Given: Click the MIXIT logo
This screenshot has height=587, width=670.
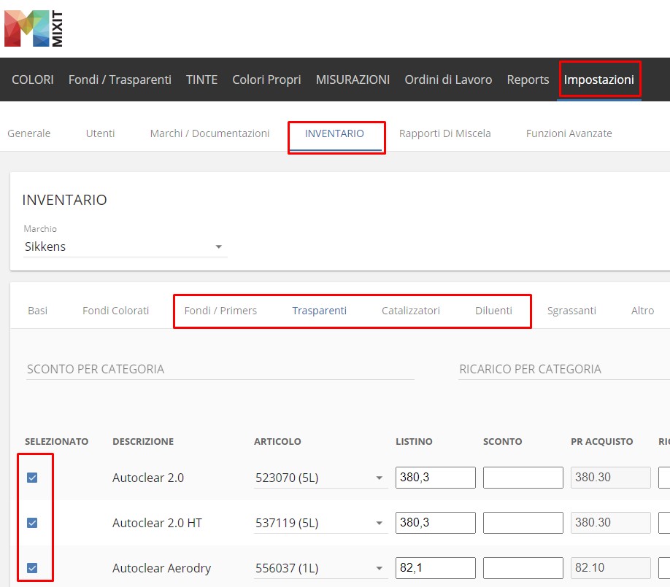Looking at the screenshot, I should click(x=34, y=28).
